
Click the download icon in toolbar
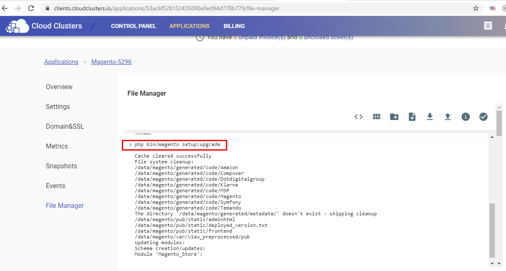[x=430, y=117]
